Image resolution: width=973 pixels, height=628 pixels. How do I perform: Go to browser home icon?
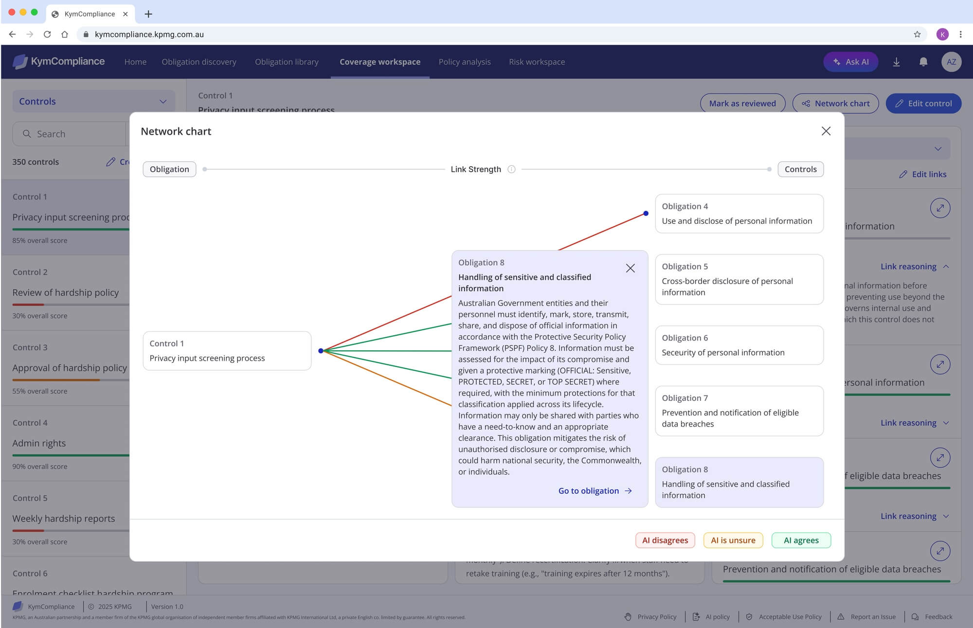click(65, 34)
